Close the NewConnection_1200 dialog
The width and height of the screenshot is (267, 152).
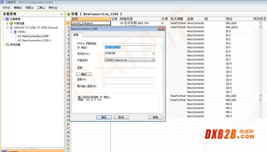161,29
